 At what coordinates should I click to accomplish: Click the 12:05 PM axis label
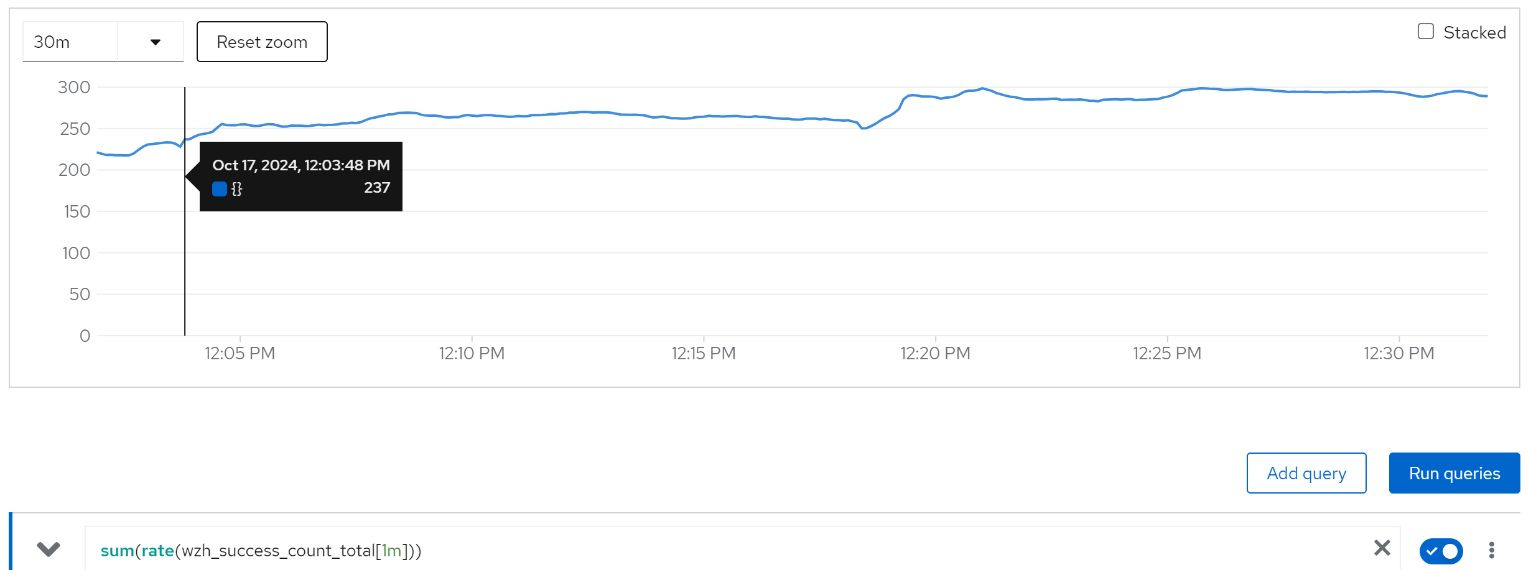(240, 353)
